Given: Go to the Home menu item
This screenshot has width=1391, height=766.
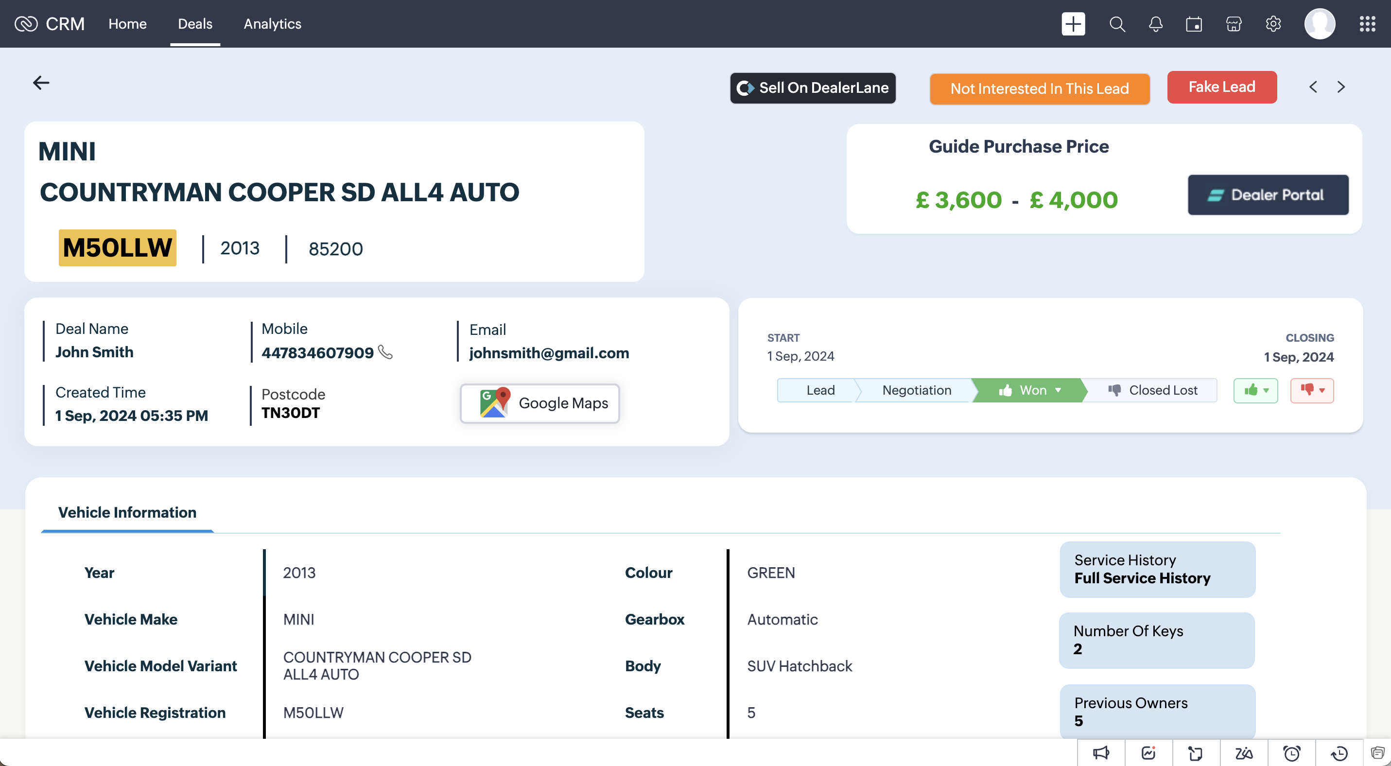Looking at the screenshot, I should point(127,24).
